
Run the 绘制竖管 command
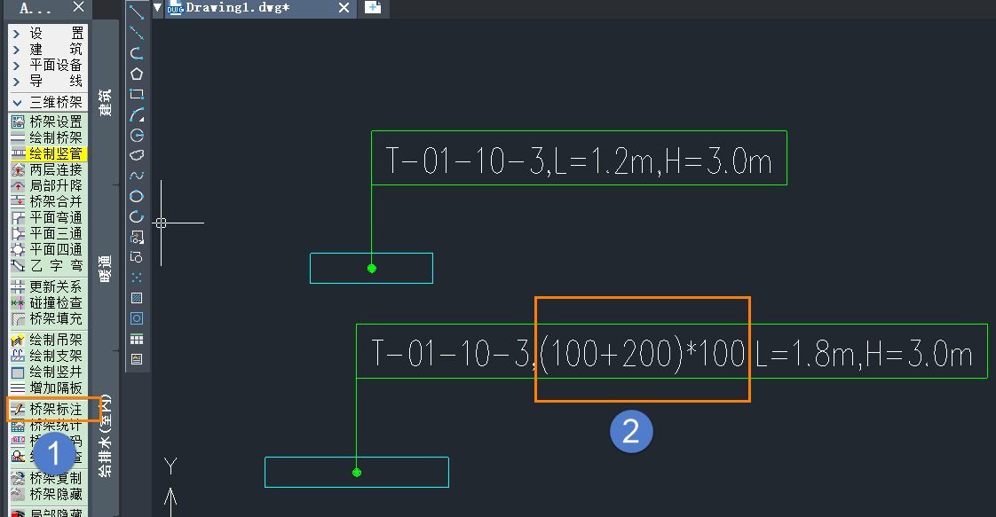click(55, 153)
